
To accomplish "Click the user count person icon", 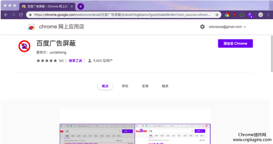I will click(x=90, y=61).
